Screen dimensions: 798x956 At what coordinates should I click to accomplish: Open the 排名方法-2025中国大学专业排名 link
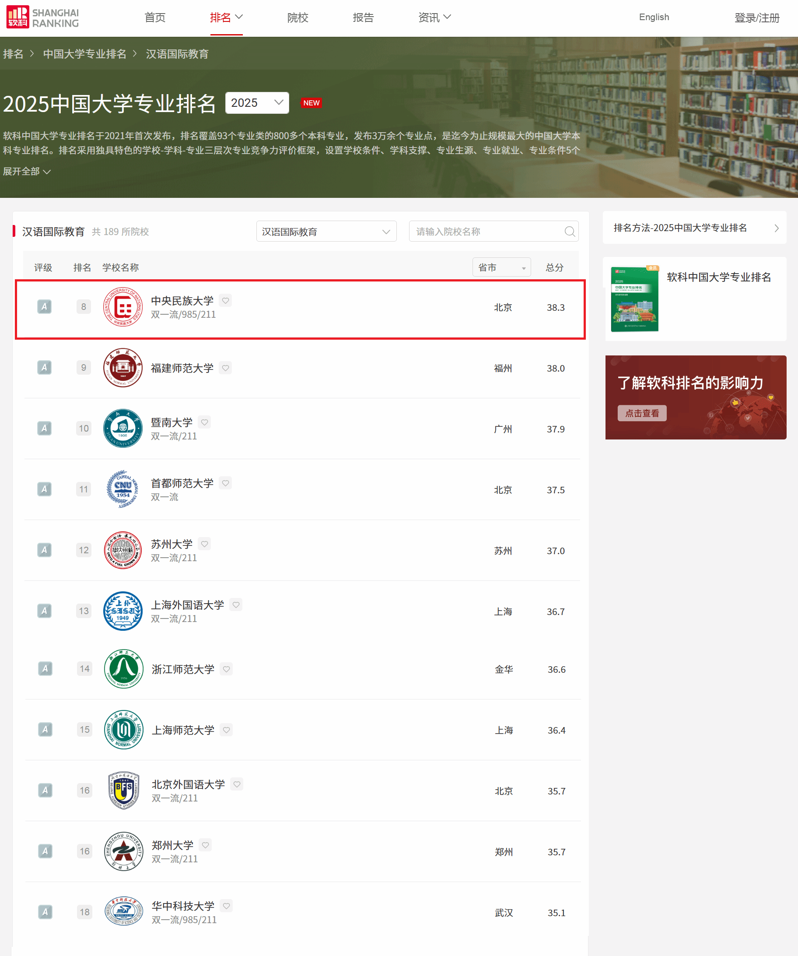tap(694, 228)
